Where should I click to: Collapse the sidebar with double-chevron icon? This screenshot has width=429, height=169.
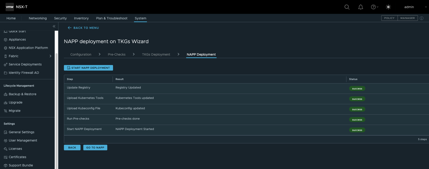click(x=54, y=26)
